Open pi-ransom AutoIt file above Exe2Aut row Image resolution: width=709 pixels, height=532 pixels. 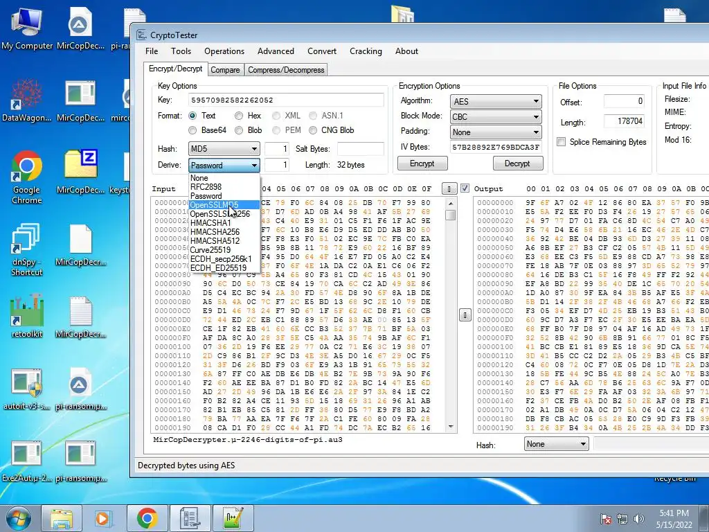pos(81,389)
